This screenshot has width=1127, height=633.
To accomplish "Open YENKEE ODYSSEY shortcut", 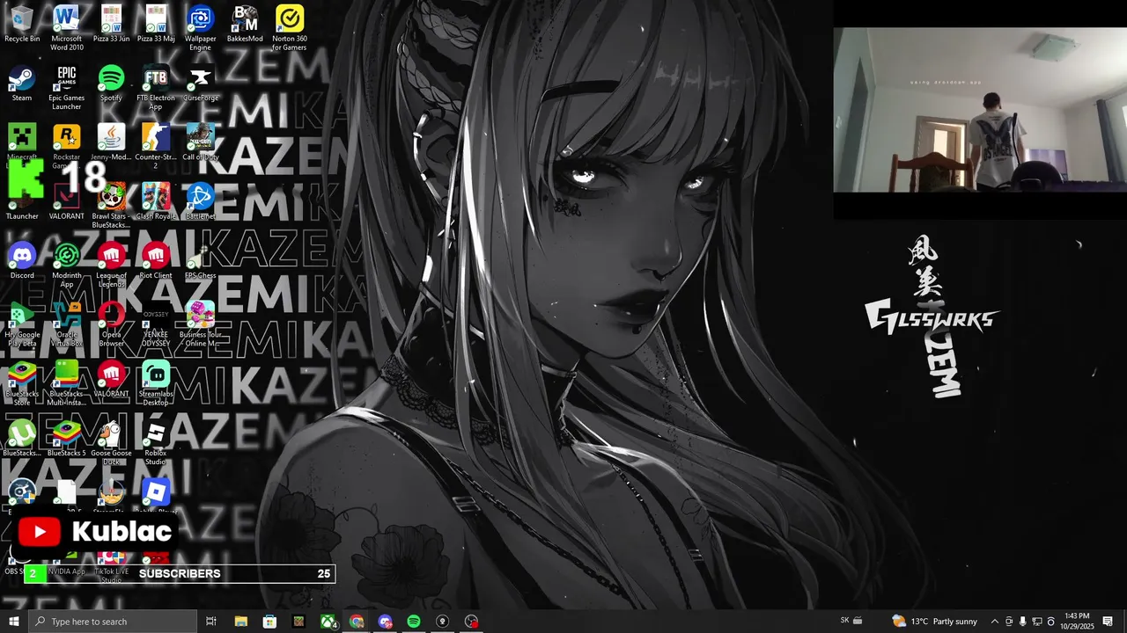I will point(156,324).
